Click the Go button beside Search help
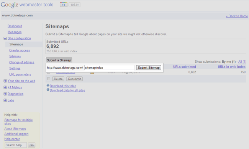This screenshot has width=249, height=149. [31, 145]
